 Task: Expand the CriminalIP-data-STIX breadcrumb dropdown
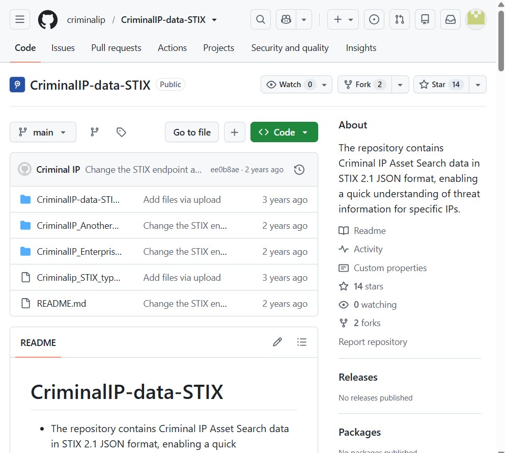click(214, 20)
